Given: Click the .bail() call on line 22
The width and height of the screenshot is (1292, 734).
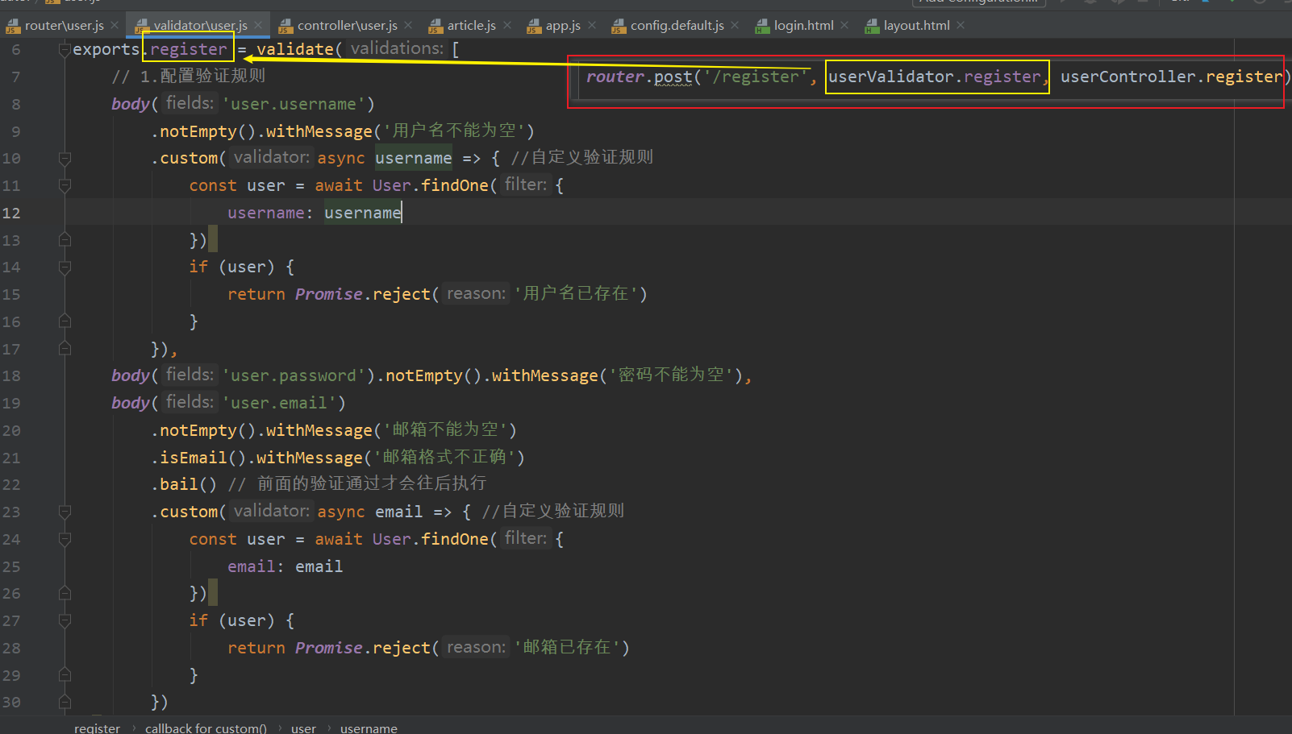Looking at the screenshot, I should click(x=184, y=485).
